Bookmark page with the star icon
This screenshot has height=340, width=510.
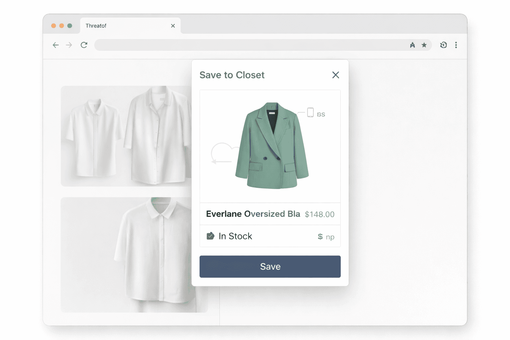(424, 45)
